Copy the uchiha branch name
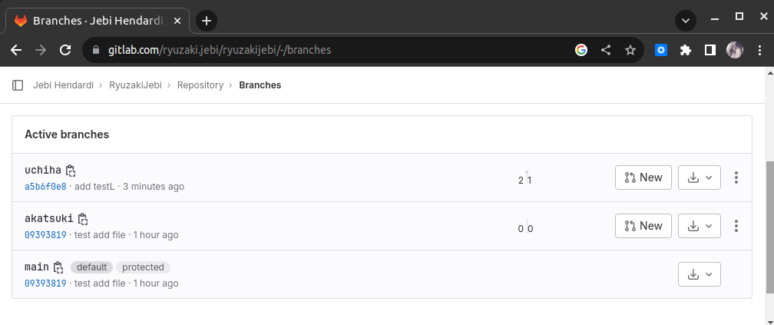This screenshot has height=325, width=774. (x=71, y=171)
